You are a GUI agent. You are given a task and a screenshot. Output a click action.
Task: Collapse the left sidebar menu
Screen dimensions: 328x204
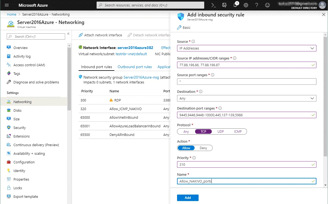pos(68,34)
